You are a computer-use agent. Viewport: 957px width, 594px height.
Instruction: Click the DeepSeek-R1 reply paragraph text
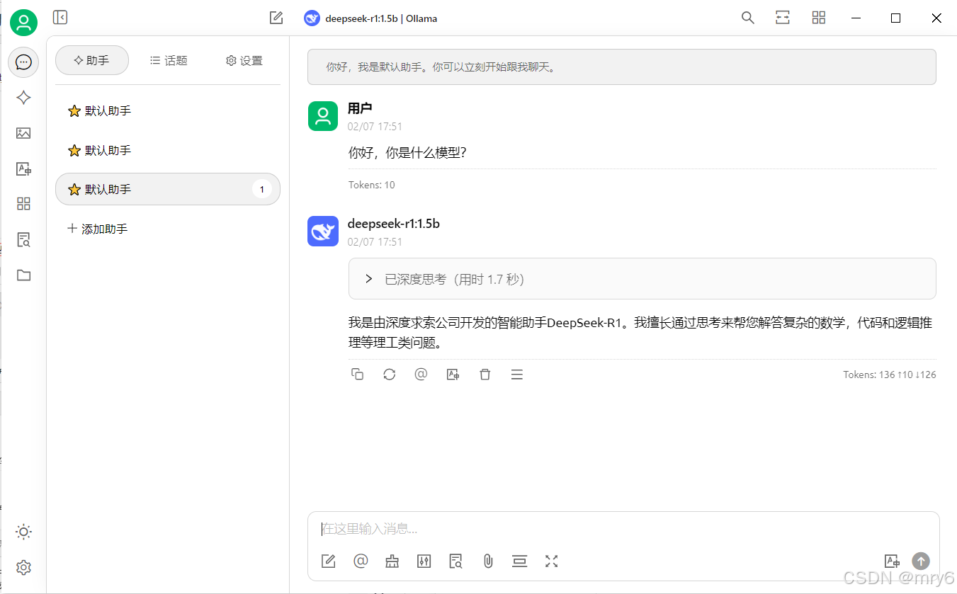pos(640,333)
